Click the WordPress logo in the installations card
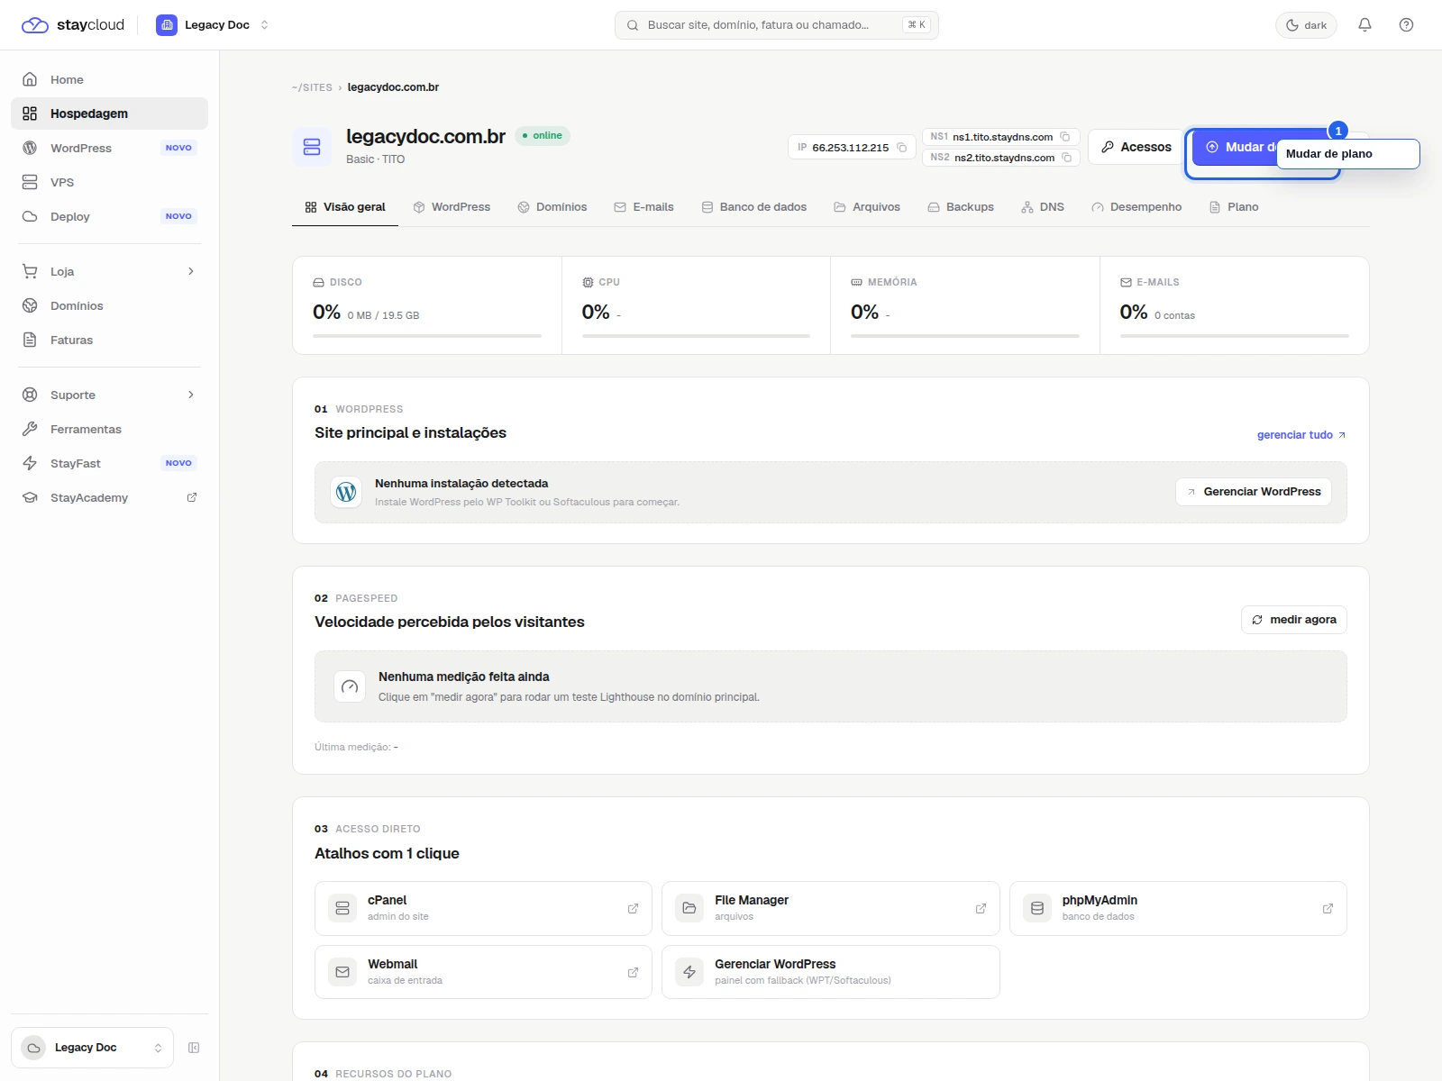 [x=346, y=492]
